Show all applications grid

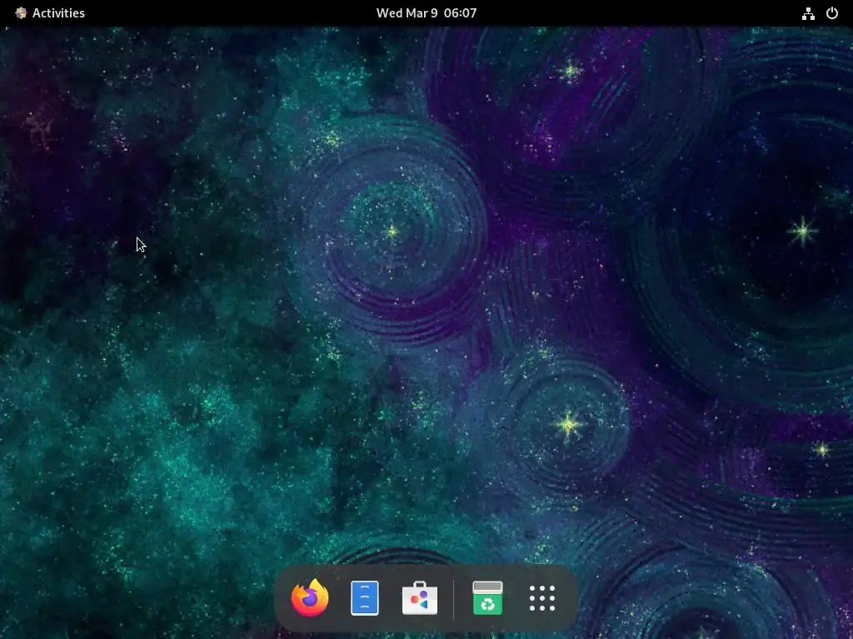542,597
